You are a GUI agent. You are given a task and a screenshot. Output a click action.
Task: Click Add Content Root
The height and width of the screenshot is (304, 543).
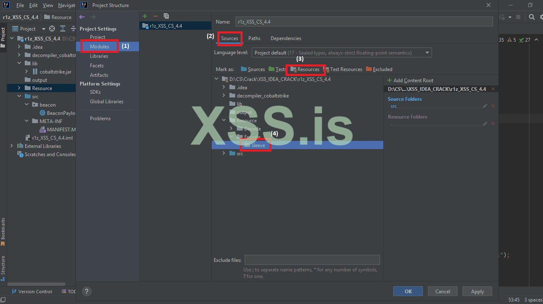click(x=411, y=81)
